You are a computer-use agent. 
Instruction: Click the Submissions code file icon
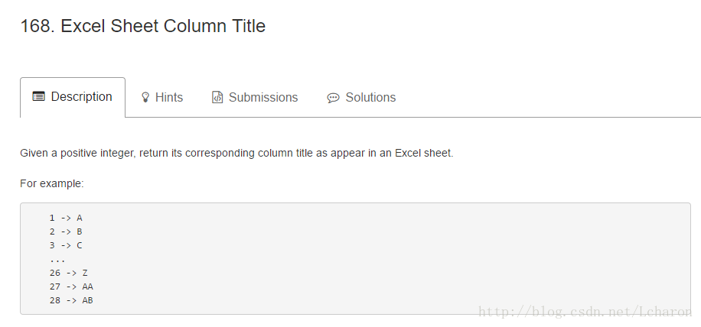tap(217, 97)
